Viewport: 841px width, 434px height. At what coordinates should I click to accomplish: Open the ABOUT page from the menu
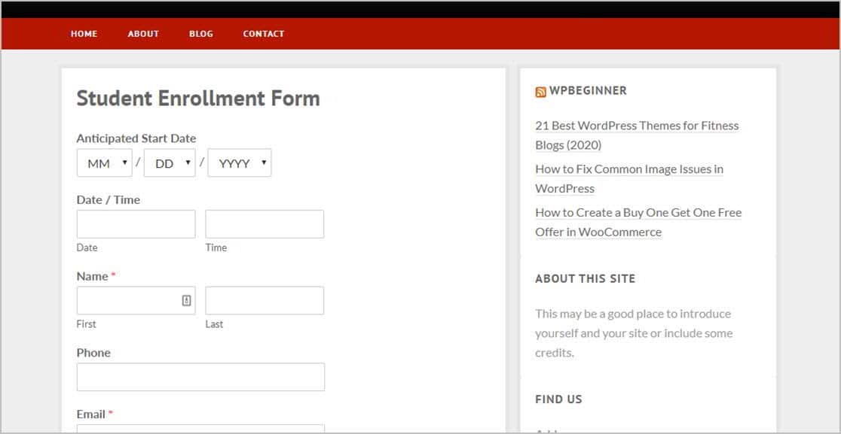(x=143, y=33)
